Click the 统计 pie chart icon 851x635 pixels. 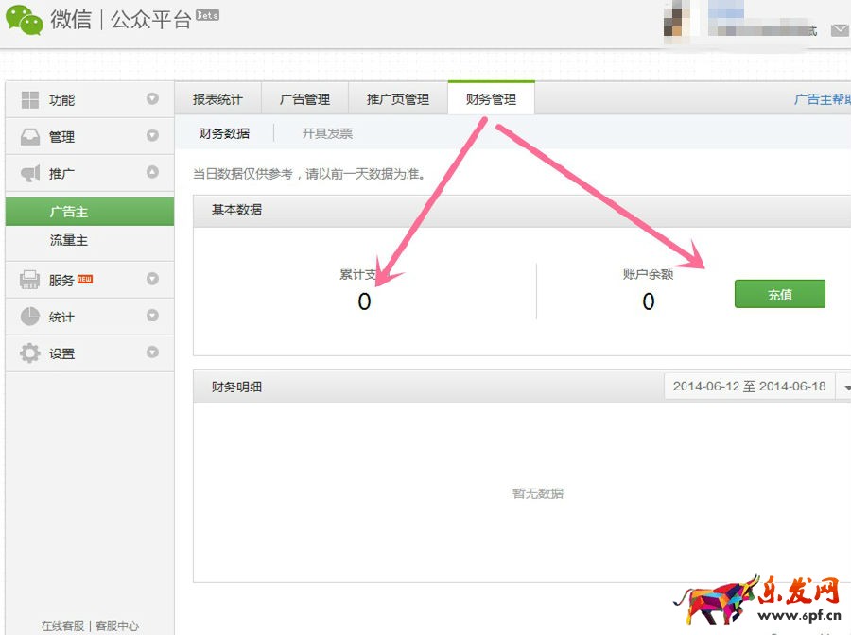point(30,317)
